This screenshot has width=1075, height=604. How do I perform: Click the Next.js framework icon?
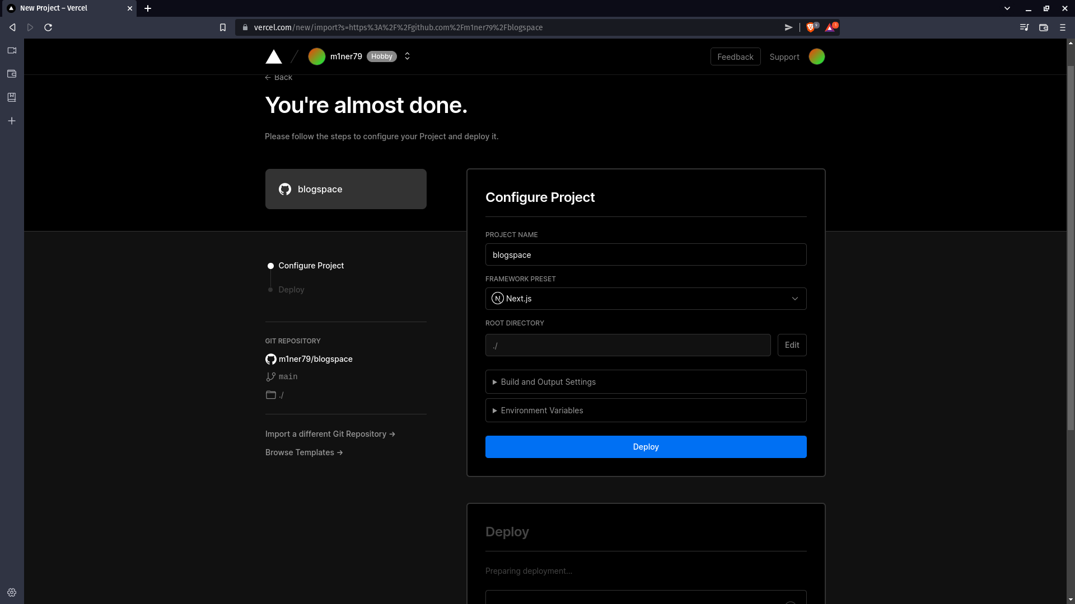(497, 299)
